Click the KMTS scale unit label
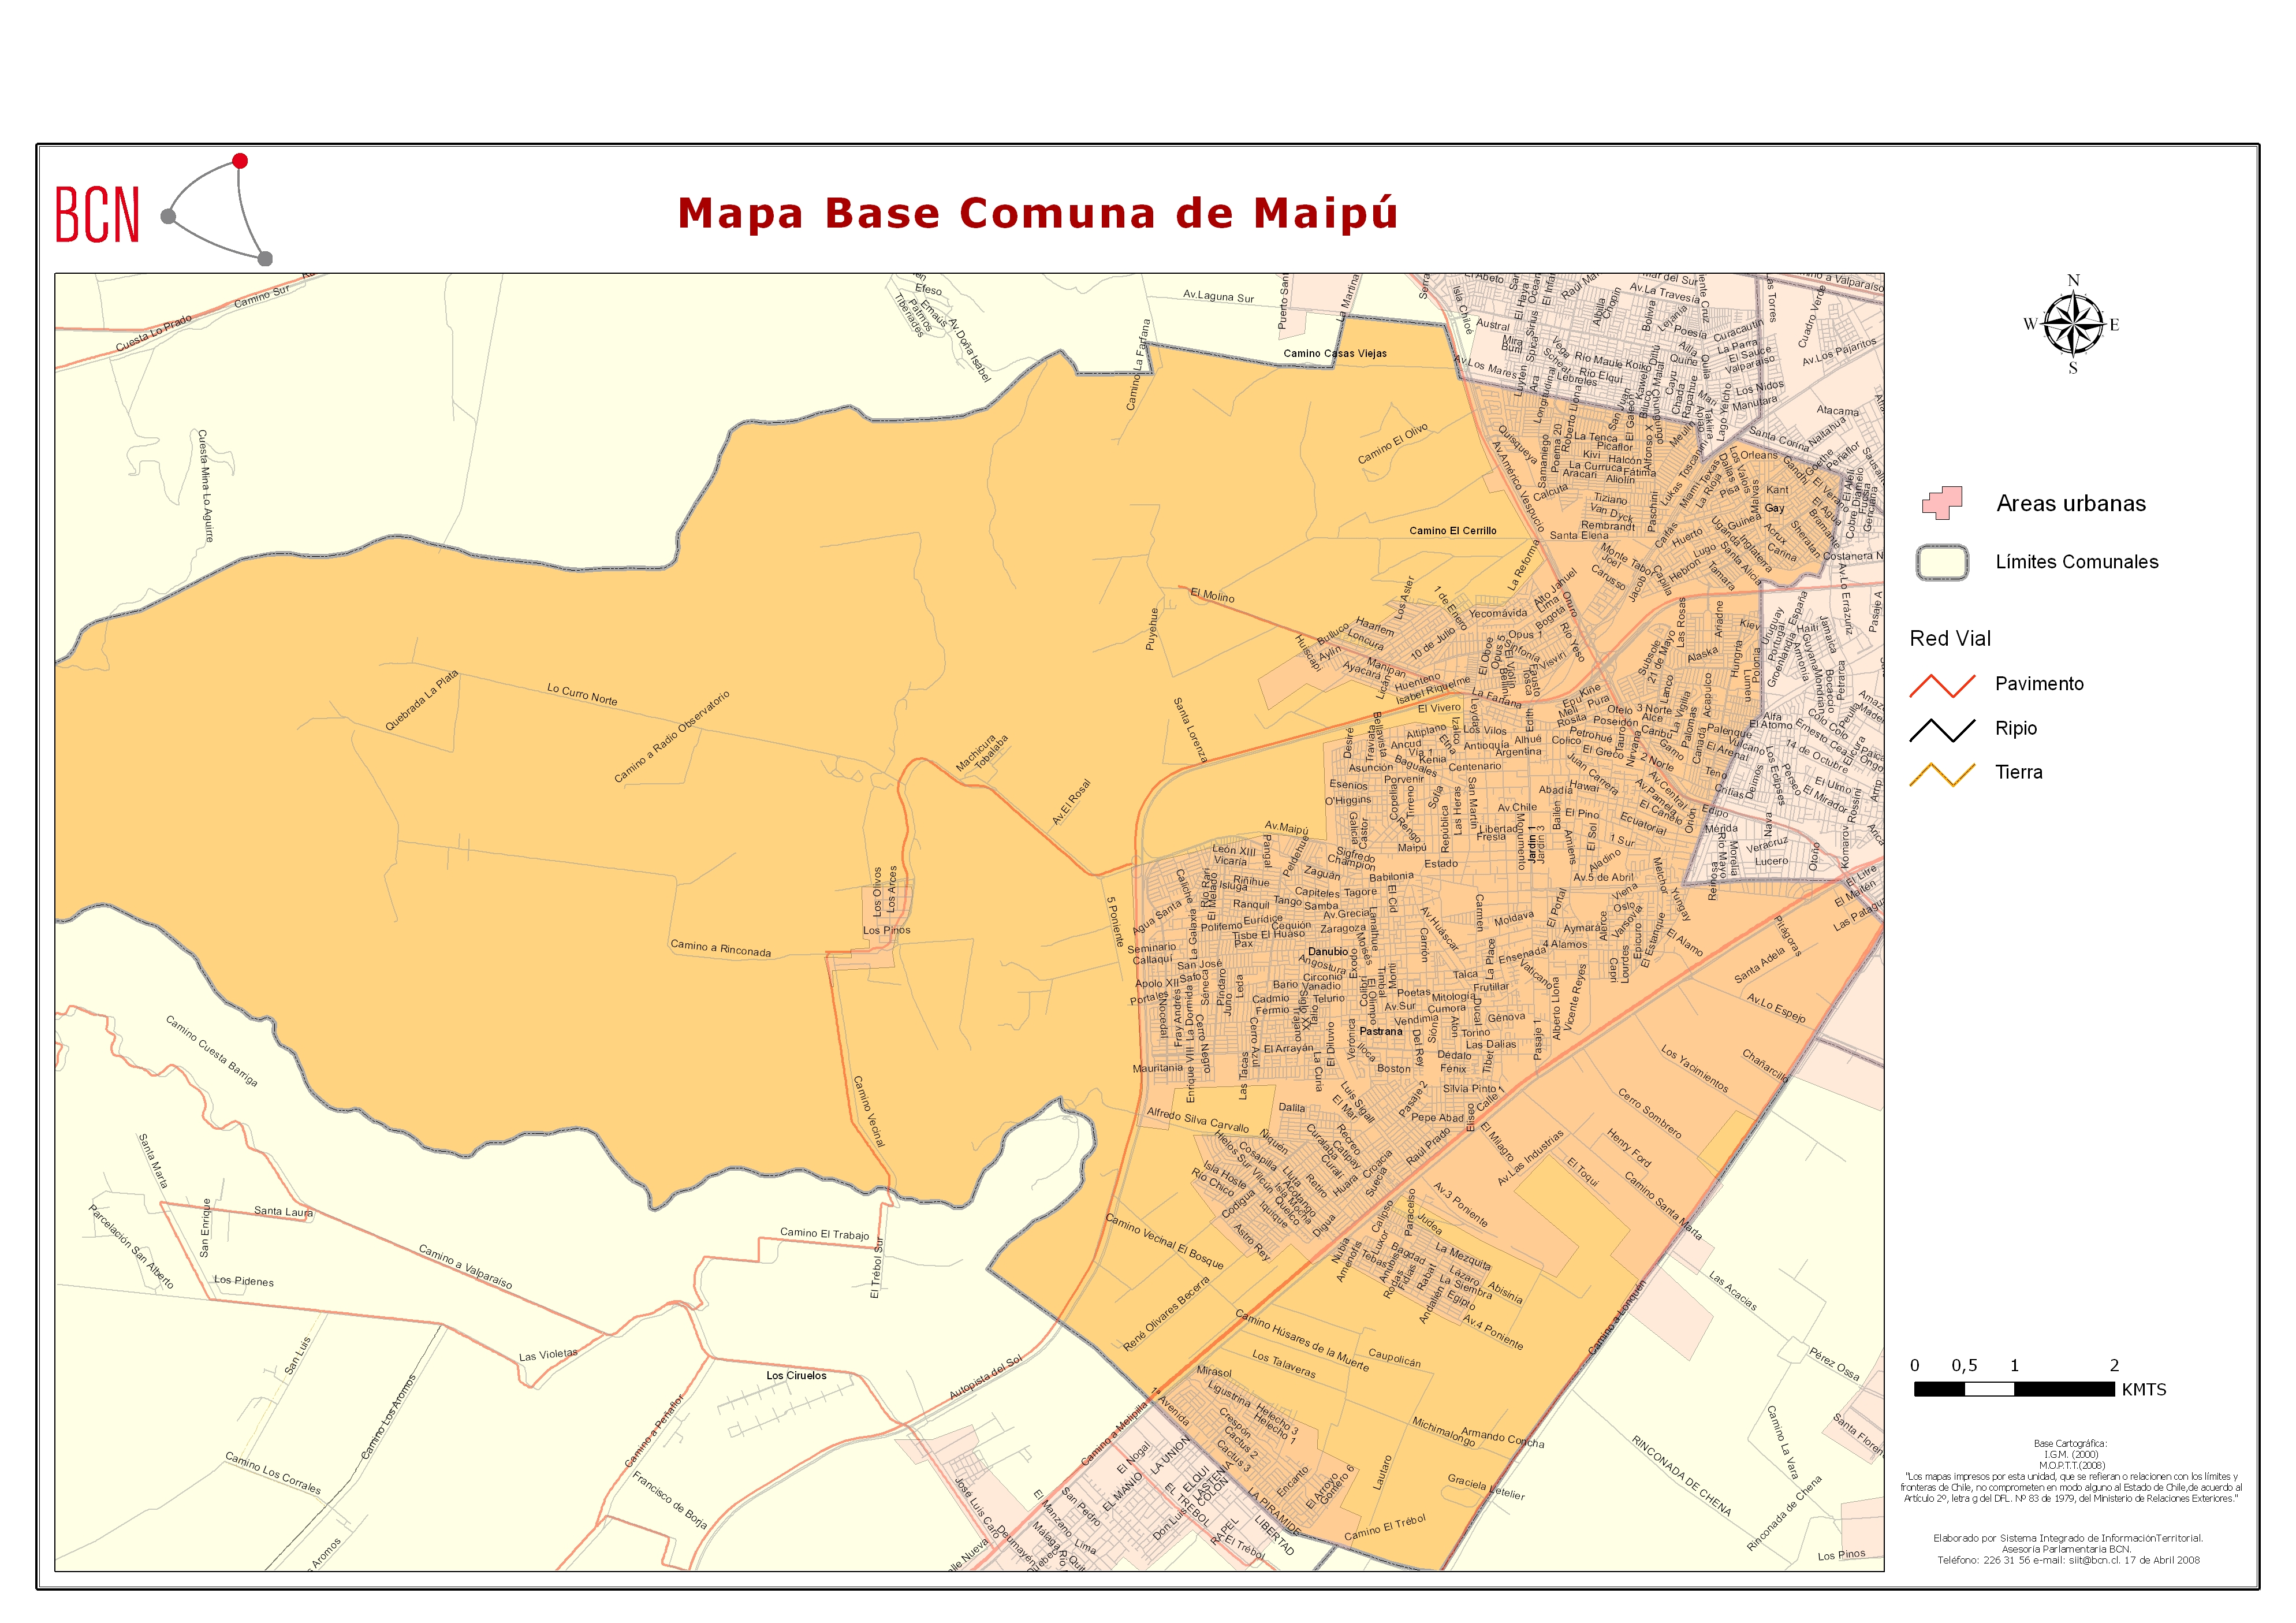The width and height of the screenshot is (2296, 1623). 2143,1390
